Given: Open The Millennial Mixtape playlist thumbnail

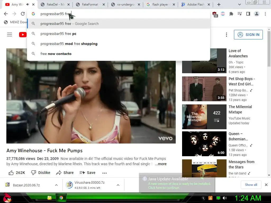Looking at the screenshot, I should coord(204,117).
